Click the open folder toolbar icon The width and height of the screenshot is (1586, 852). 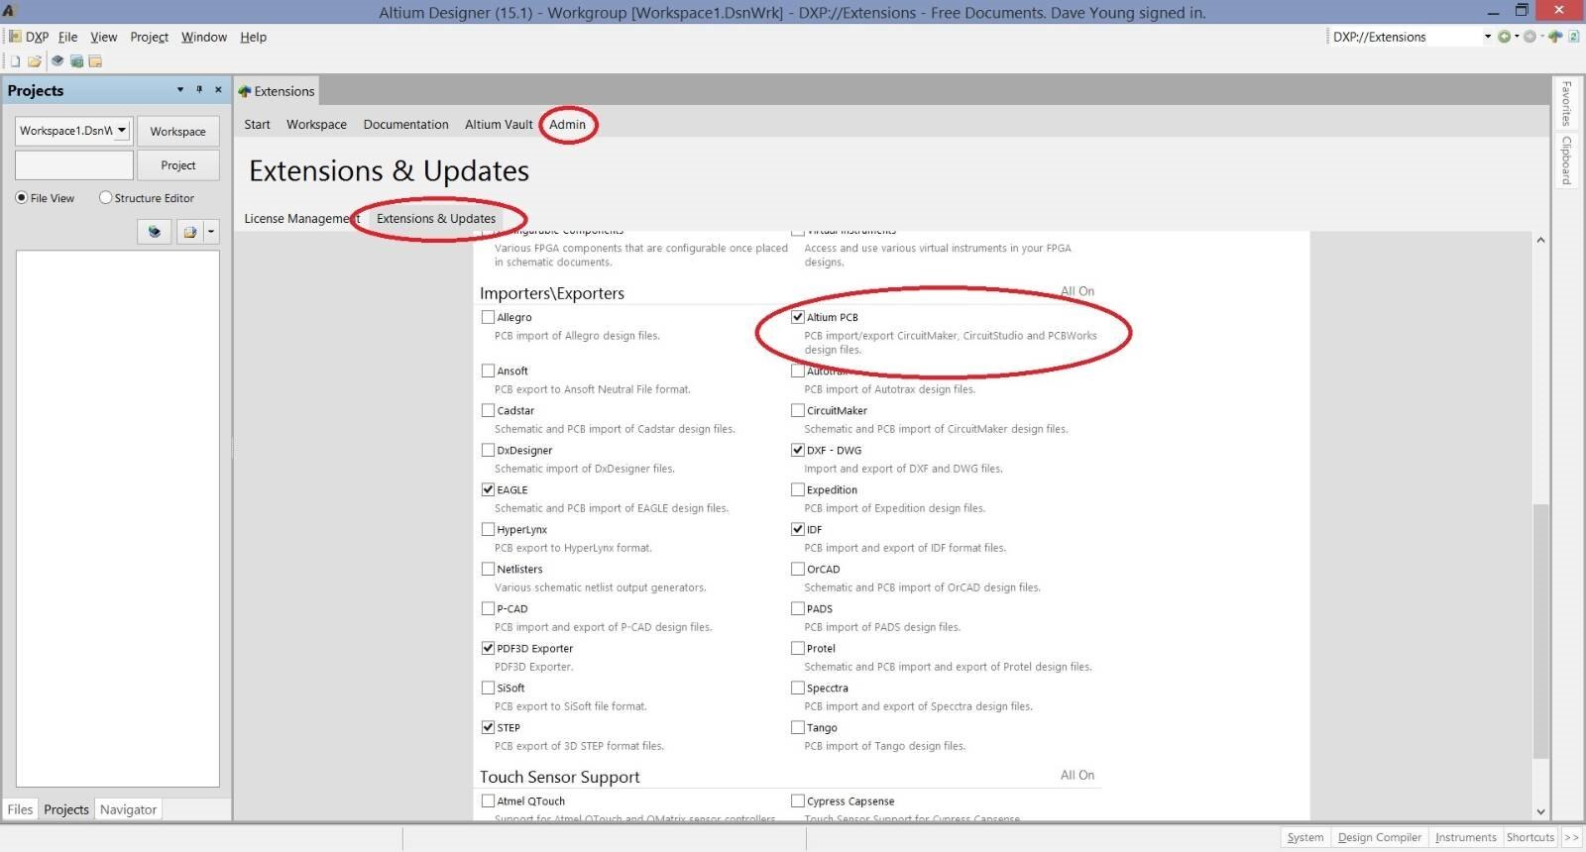pos(35,61)
